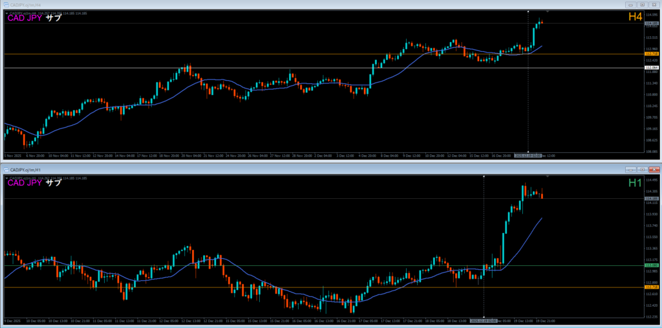Click the chart shift triangle on H4 chart
This screenshot has height=328, width=662.
(x=548, y=12)
